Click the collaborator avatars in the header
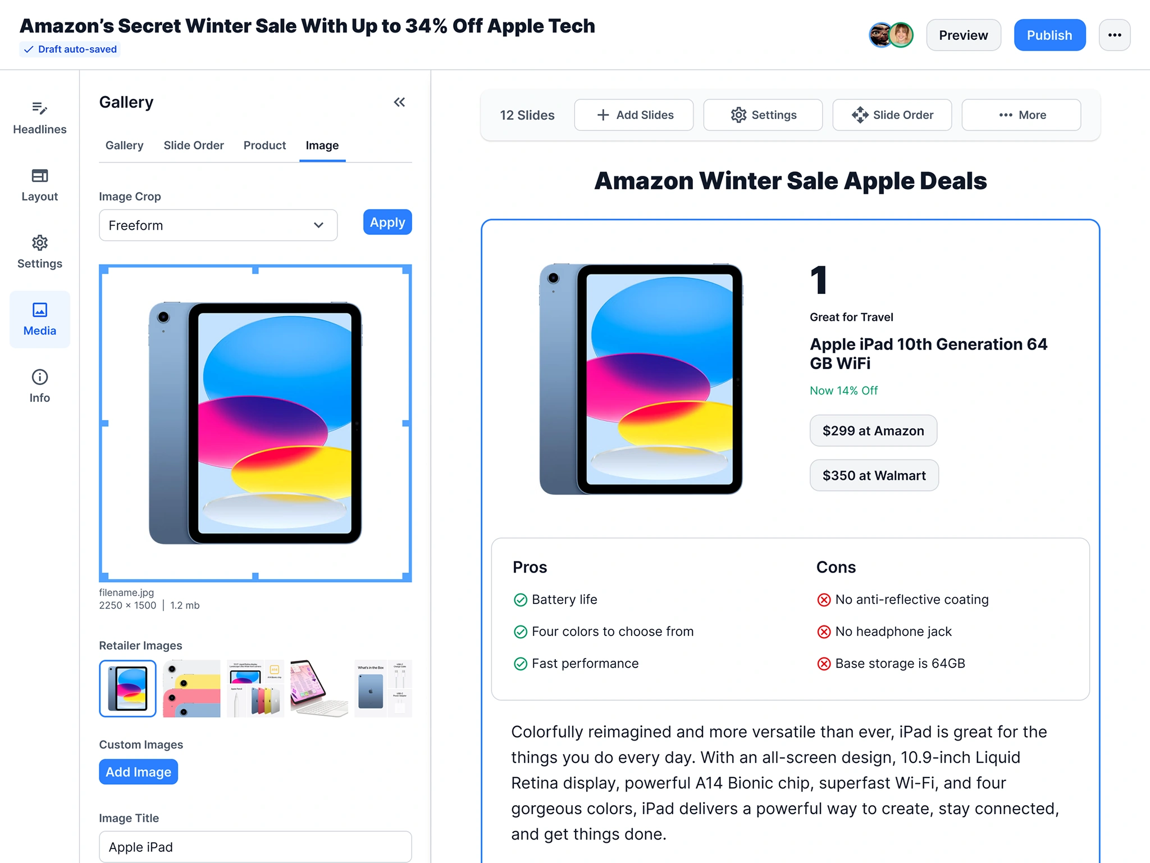1150x863 pixels. pyautogui.click(x=891, y=35)
